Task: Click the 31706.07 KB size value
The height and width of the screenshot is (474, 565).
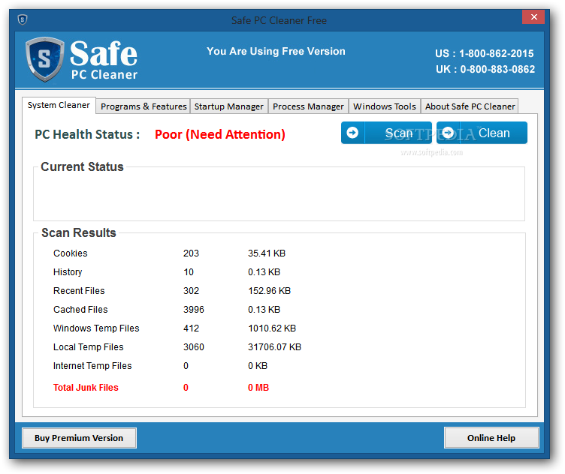Action: [274, 347]
